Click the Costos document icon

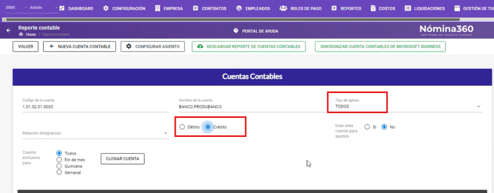click(x=373, y=8)
